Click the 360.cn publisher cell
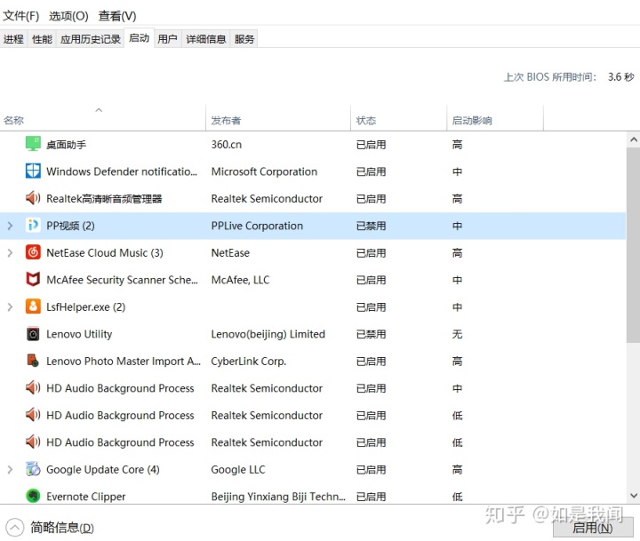The image size is (640, 541). coord(226,145)
